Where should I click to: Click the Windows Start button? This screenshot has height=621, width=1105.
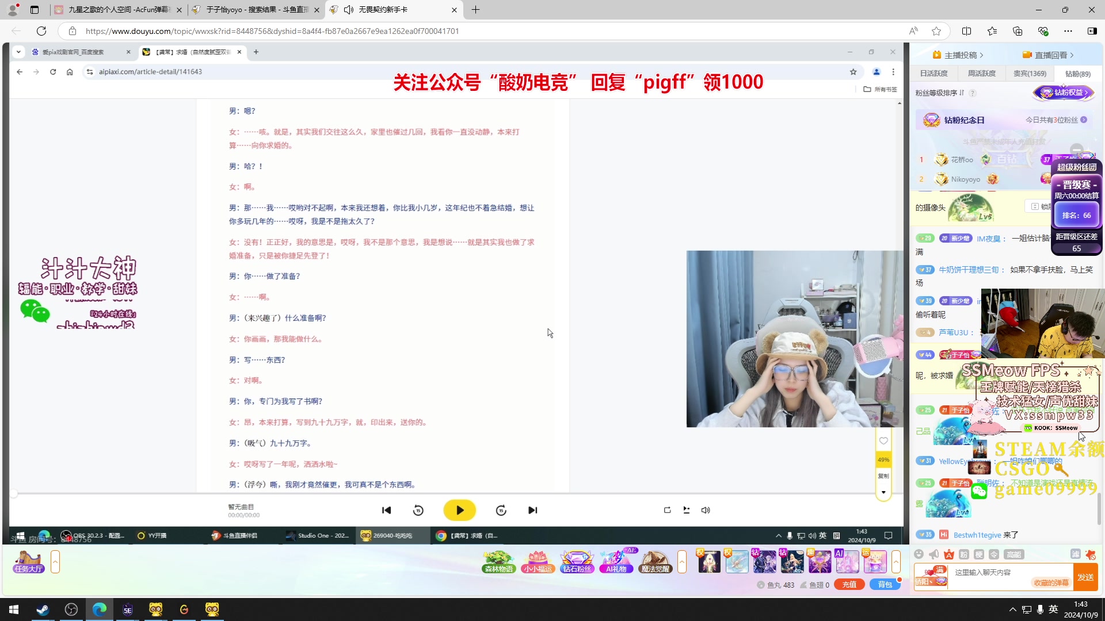14,609
